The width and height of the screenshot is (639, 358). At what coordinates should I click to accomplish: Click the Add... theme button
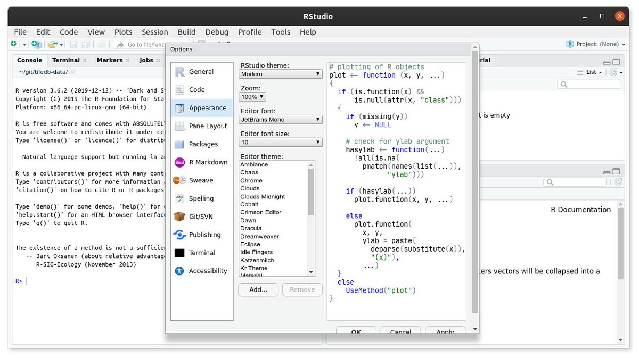[x=258, y=289]
